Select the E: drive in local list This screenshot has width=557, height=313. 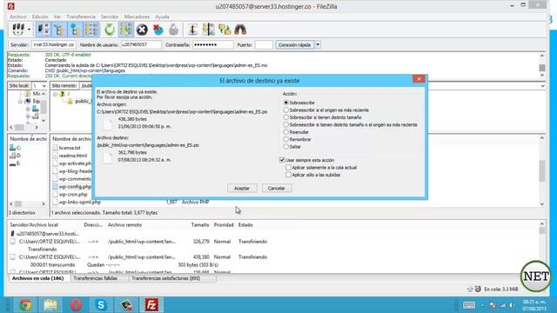click(16, 163)
